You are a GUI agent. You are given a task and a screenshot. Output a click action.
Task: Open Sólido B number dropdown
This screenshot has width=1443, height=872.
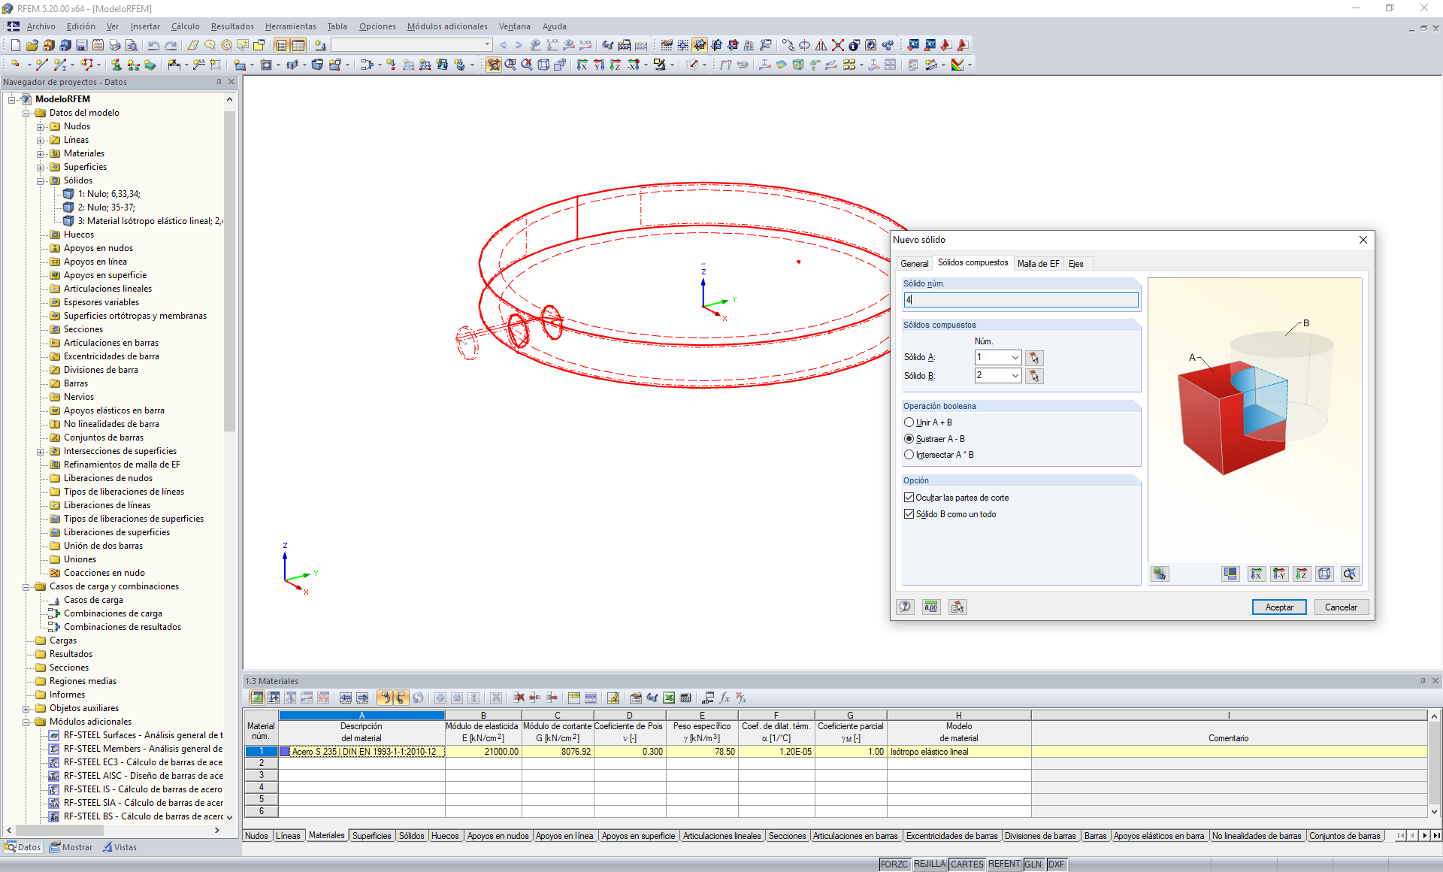coord(1015,376)
